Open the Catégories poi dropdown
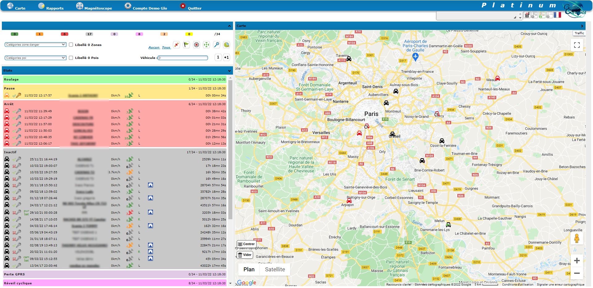The image size is (593, 288). (x=36, y=58)
